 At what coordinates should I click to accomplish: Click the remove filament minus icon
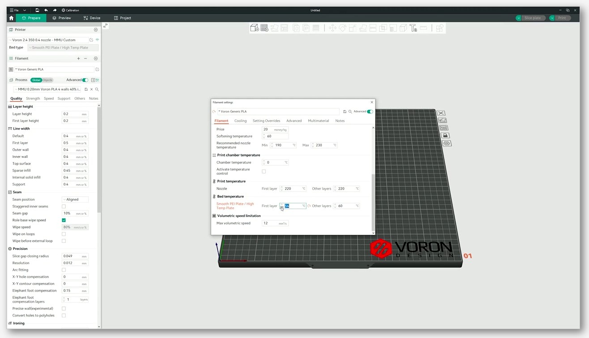[x=85, y=59]
